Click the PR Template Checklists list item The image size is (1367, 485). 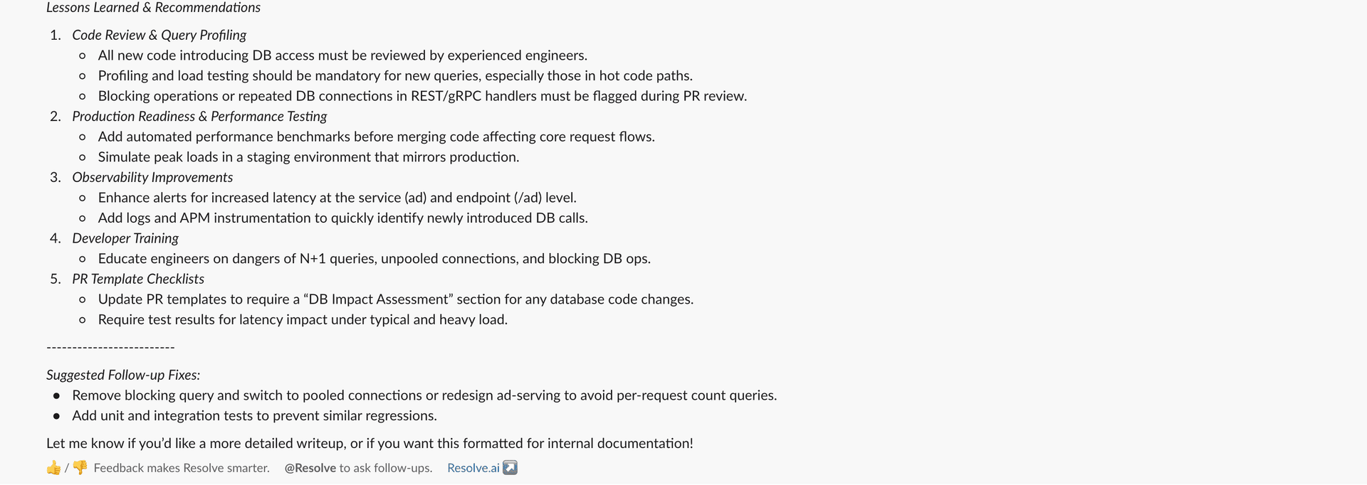(138, 279)
